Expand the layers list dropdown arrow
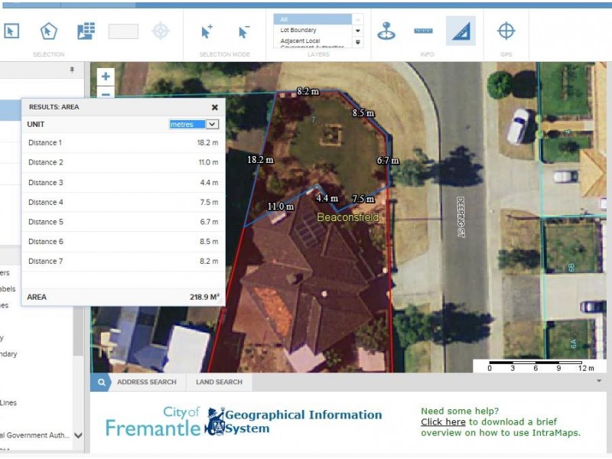Screen dimensions: 612x459 click(x=357, y=31)
